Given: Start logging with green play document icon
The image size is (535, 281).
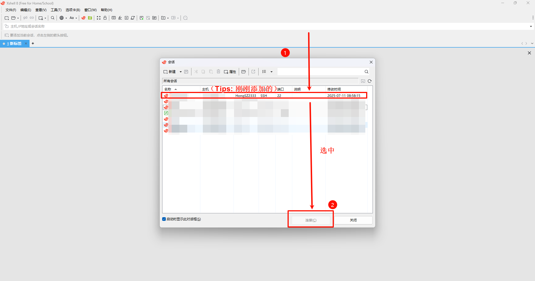Looking at the screenshot, I should 142,18.
